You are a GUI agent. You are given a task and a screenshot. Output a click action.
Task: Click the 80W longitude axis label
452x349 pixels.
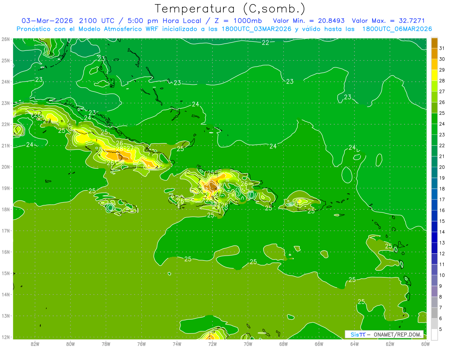[x=70, y=344]
